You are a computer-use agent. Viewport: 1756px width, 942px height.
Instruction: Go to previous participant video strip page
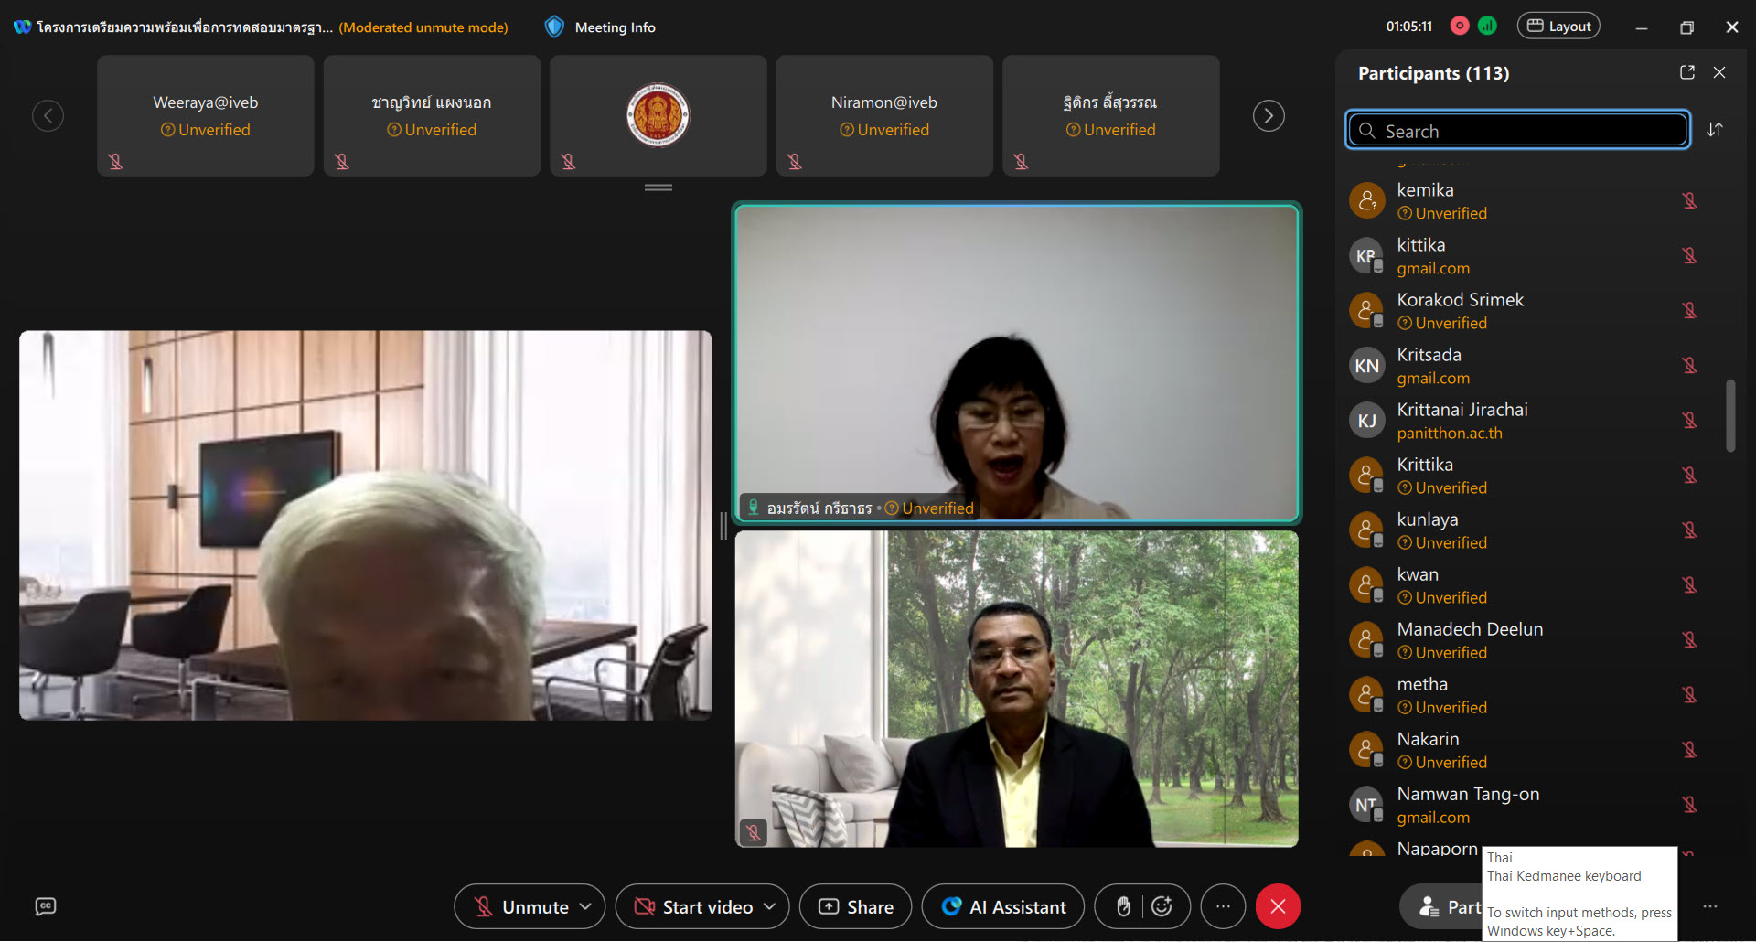click(x=48, y=115)
